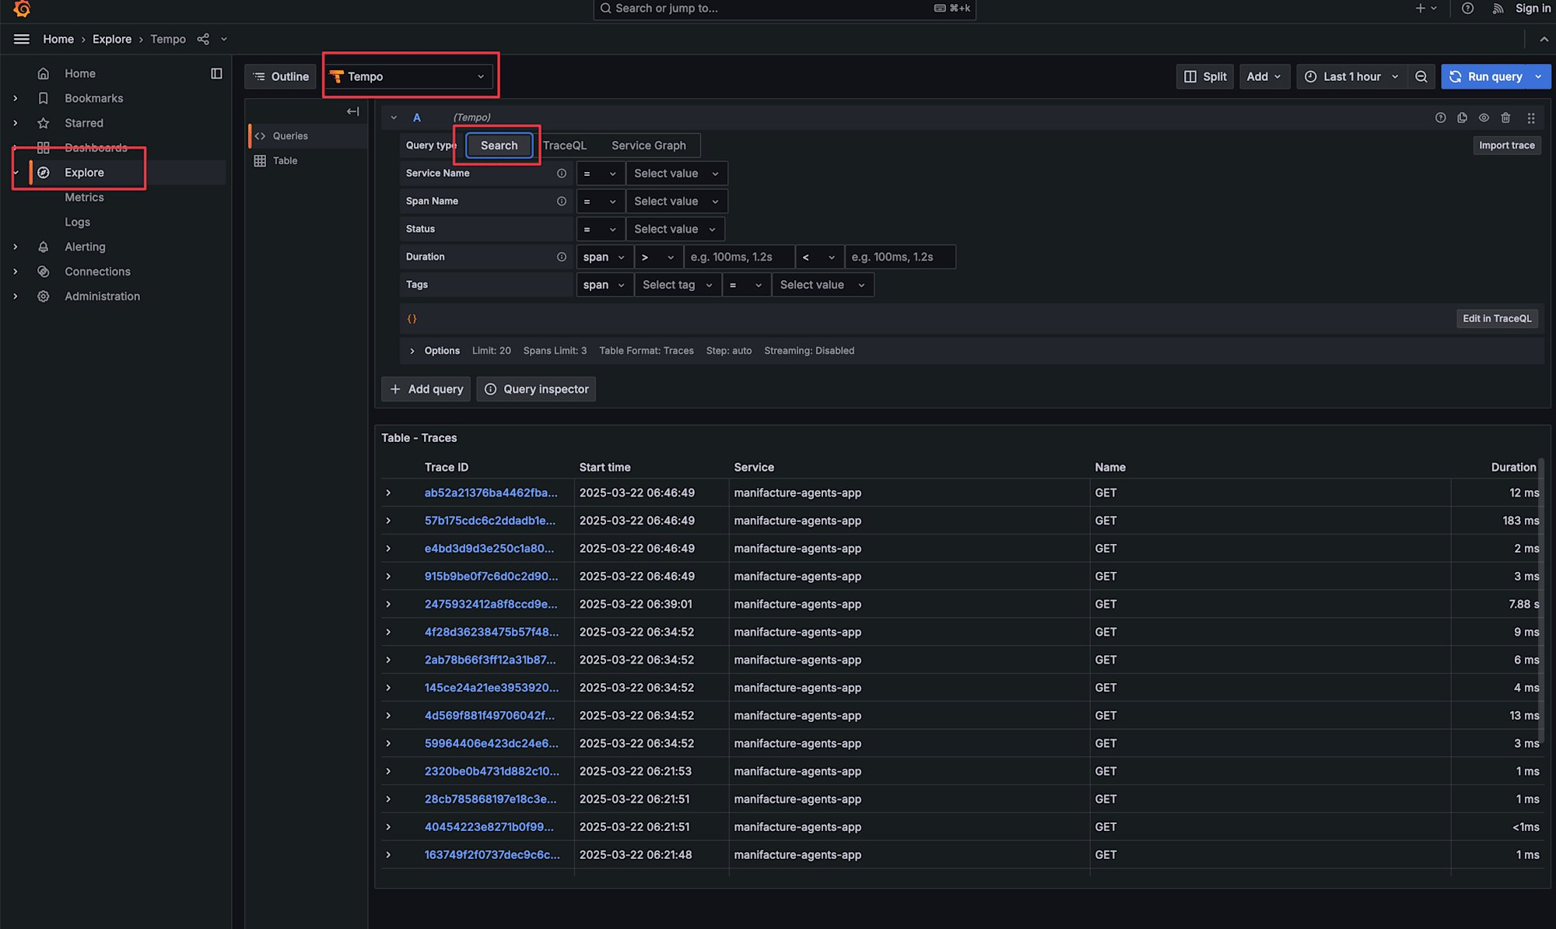The height and width of the screenshot is (929, 1556).
Task: Open Span Name Select value dropdown
Action: pos(676,201)
